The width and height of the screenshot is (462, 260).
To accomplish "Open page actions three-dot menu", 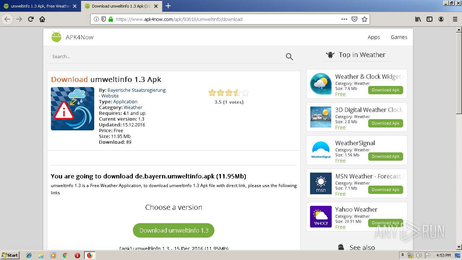I will 344,19.
